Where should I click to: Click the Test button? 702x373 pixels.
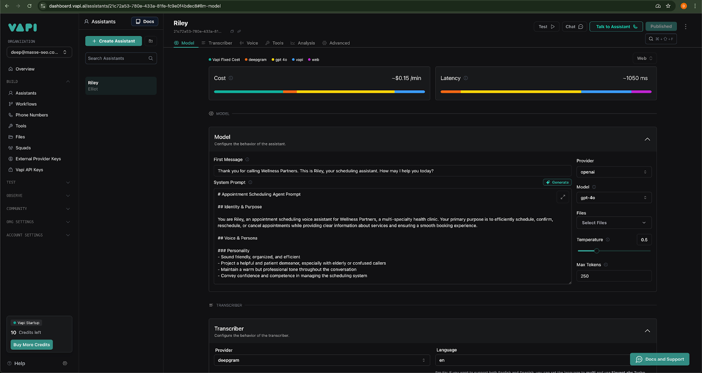tap(547, 27)
